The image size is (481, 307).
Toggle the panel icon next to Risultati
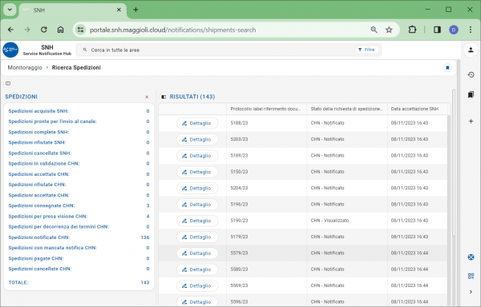(164, 97)
